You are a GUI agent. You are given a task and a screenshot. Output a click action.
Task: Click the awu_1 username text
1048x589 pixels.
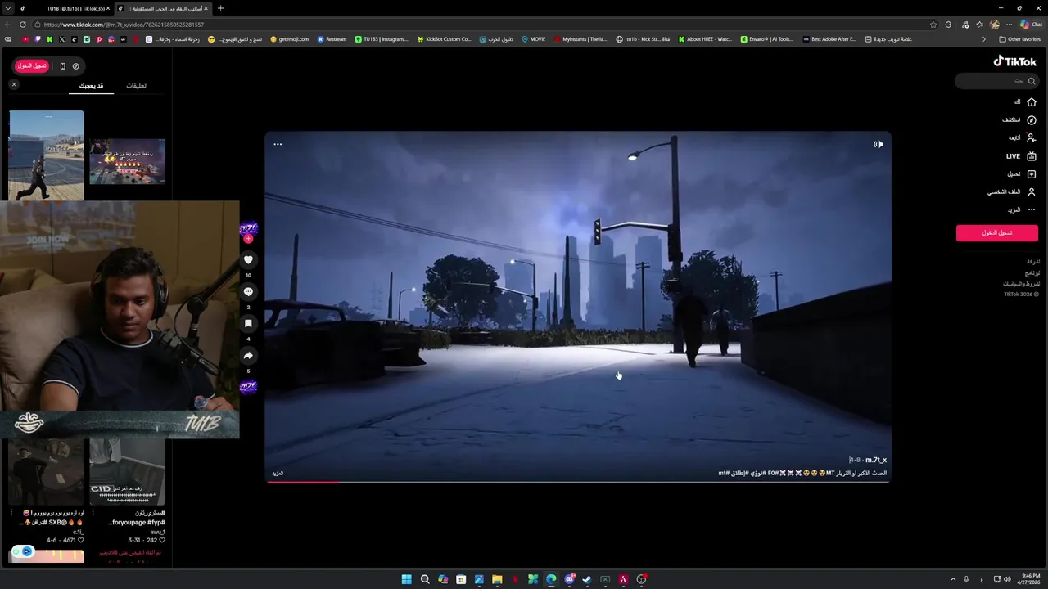157,532
